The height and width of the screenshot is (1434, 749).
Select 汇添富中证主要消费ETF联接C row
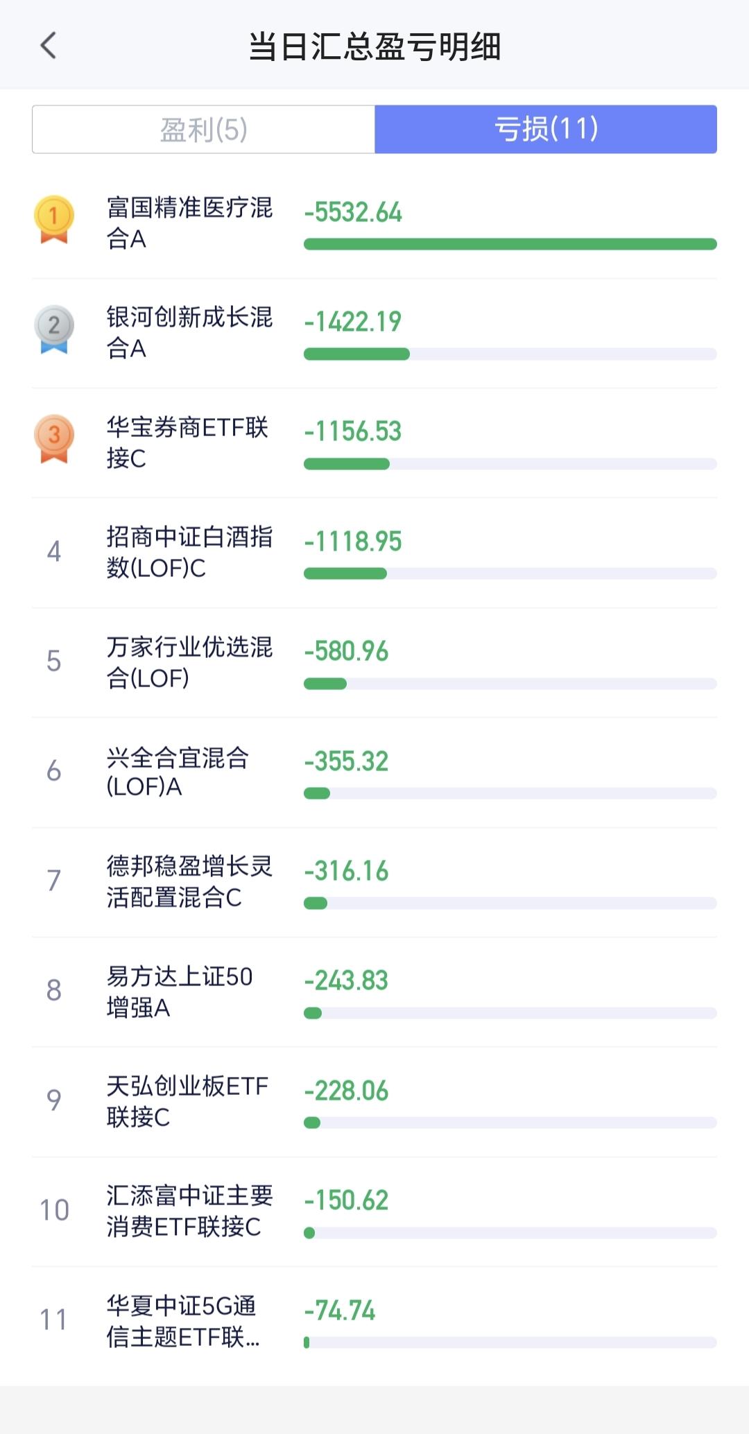[374, 1212]
